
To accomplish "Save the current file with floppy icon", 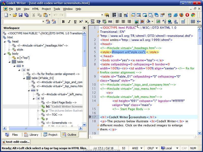I will 21,15.
